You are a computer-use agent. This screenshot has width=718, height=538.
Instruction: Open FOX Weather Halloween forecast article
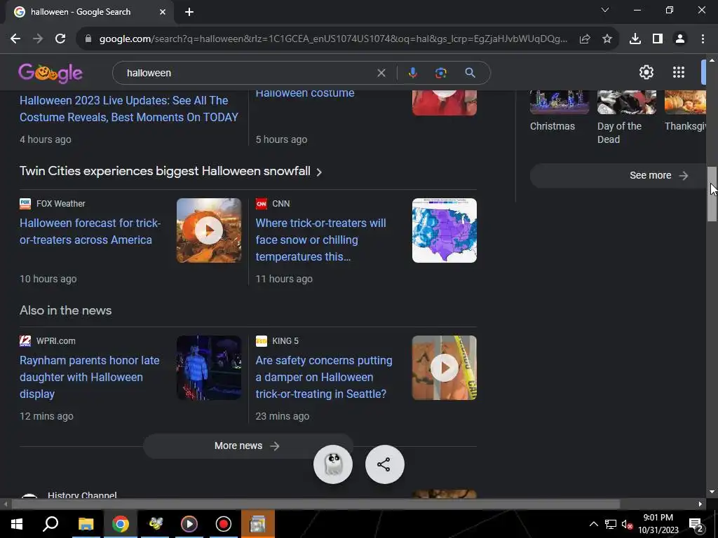tap(90, 231)
